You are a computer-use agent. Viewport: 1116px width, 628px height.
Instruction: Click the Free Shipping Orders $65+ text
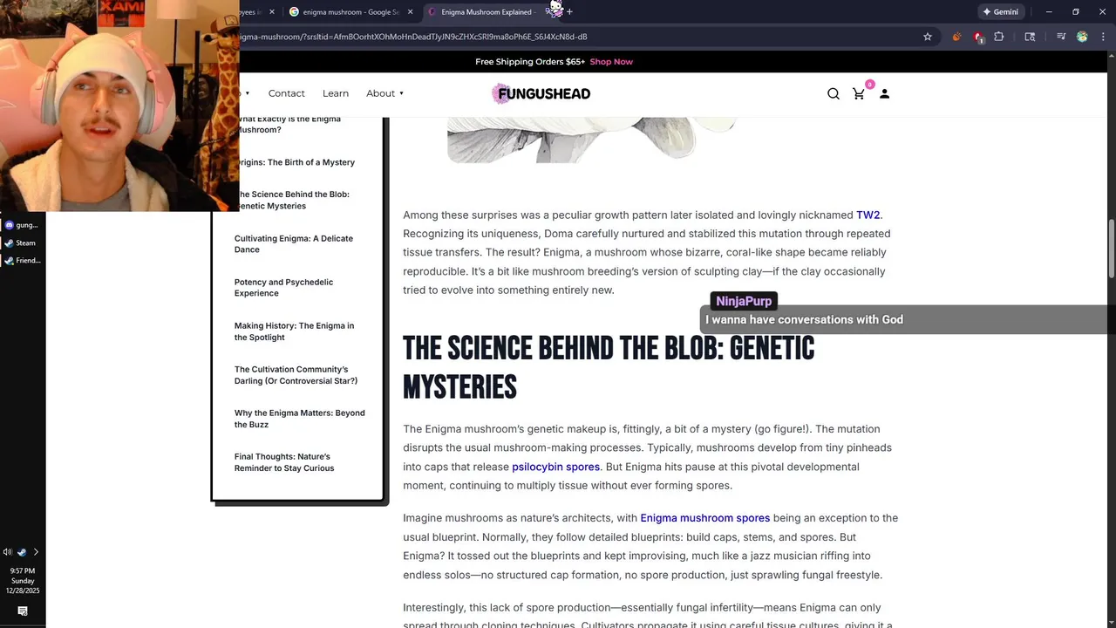530,62
